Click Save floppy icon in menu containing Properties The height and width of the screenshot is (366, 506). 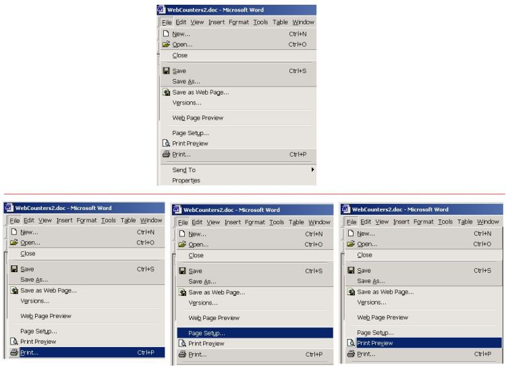(x=165, y=71)
